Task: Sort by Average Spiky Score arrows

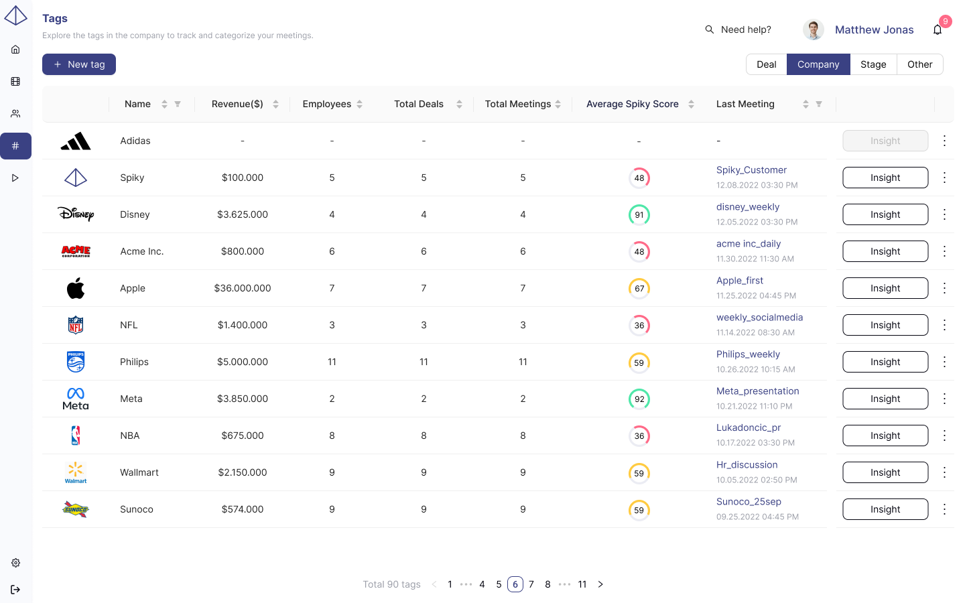Action: pos(691,104)
